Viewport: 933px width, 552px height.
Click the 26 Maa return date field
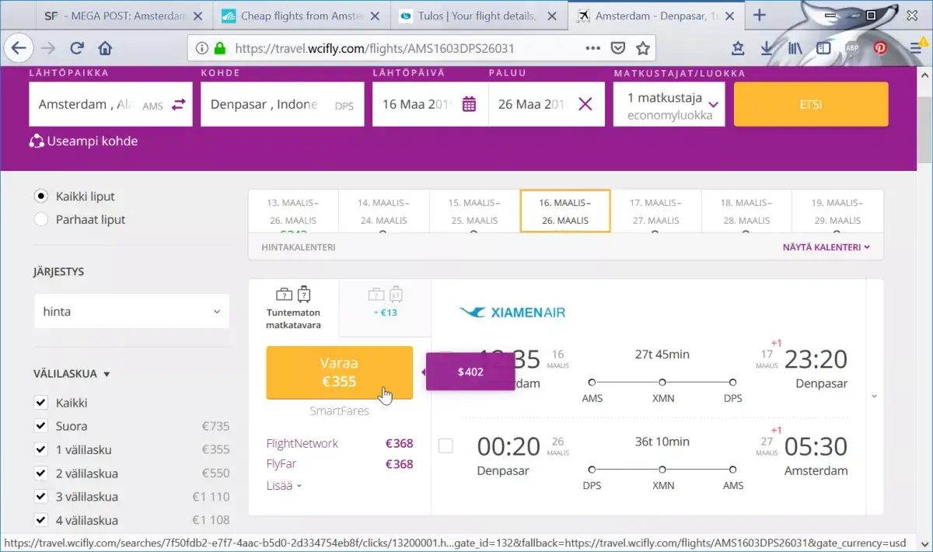[x=547, y=104]
